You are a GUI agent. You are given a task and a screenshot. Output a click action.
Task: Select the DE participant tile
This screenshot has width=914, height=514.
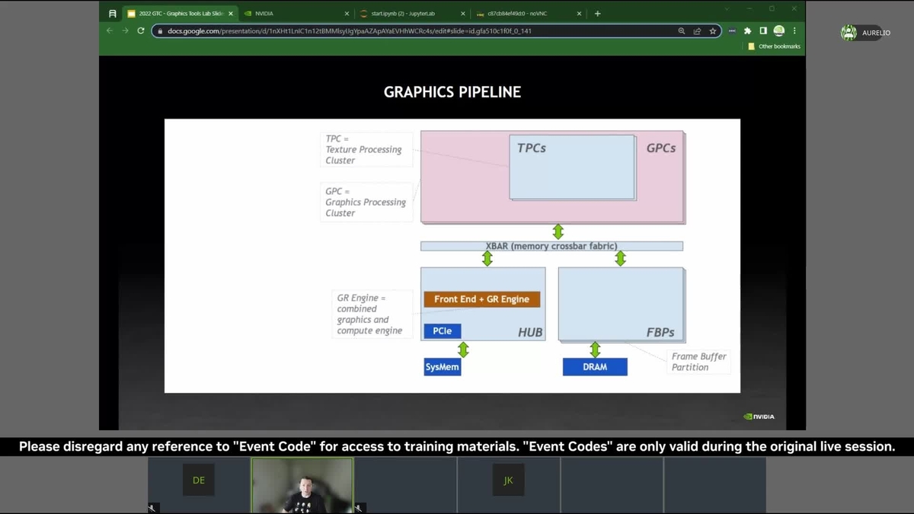pos(199,480)
